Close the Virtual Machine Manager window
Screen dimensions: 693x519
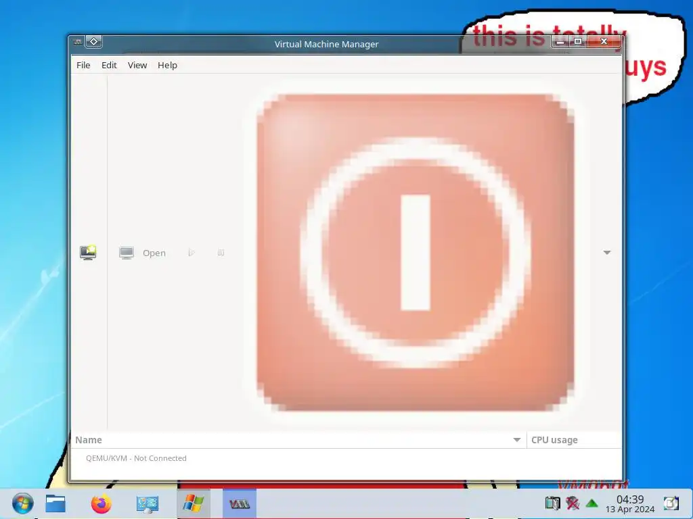[604, 42]
